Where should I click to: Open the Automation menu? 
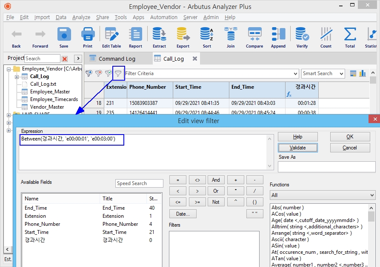coord(164,17)
